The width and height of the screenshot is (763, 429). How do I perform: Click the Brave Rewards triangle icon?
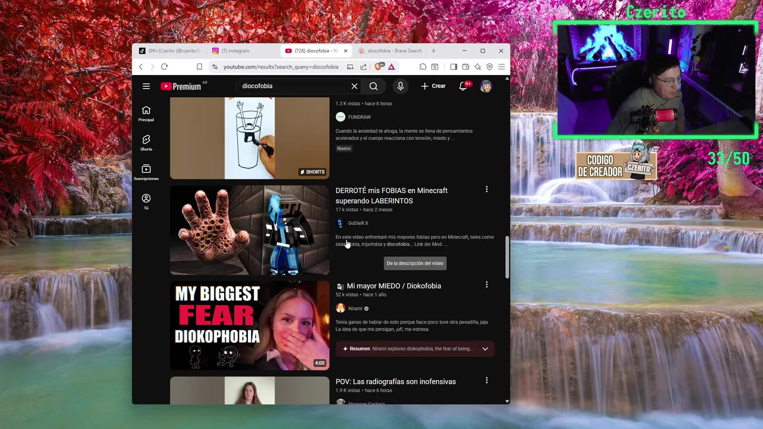(x=392, y=67)
